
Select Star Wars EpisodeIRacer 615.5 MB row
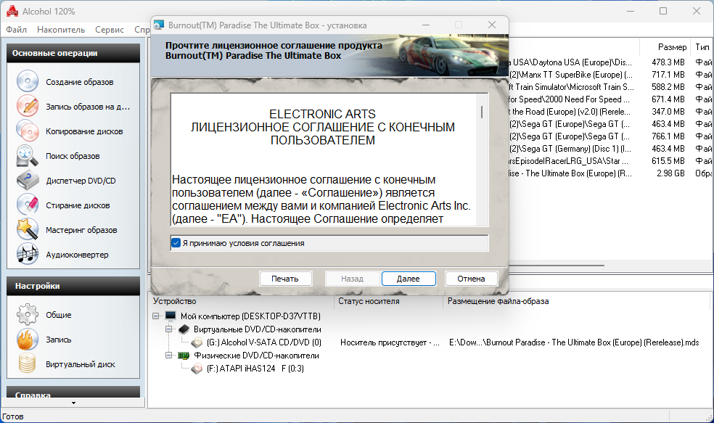(x=610, y=161)
